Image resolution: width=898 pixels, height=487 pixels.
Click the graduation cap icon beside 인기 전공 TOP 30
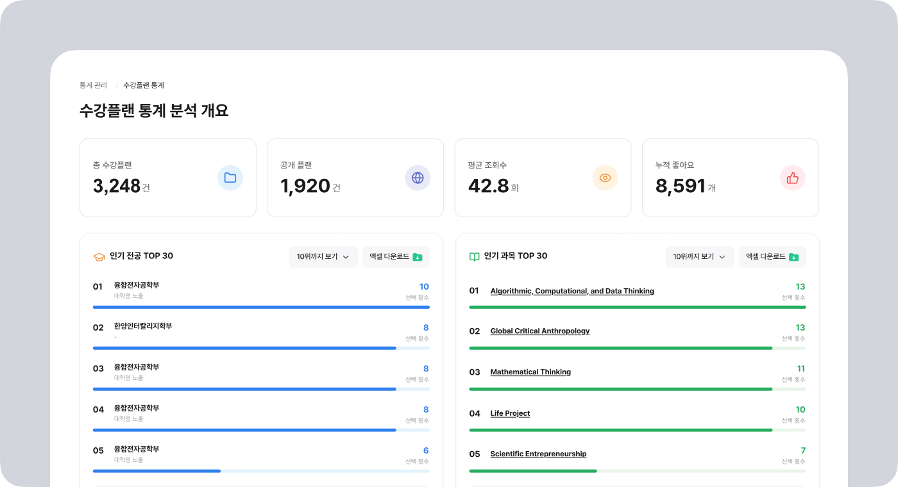click(x=99, y=256)
